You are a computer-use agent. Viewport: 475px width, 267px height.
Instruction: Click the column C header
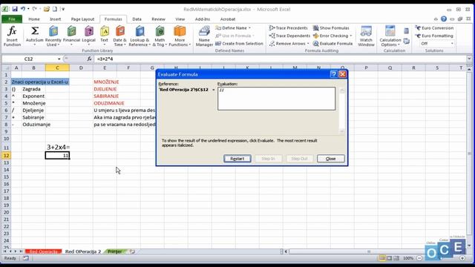(x=57, y=67)
